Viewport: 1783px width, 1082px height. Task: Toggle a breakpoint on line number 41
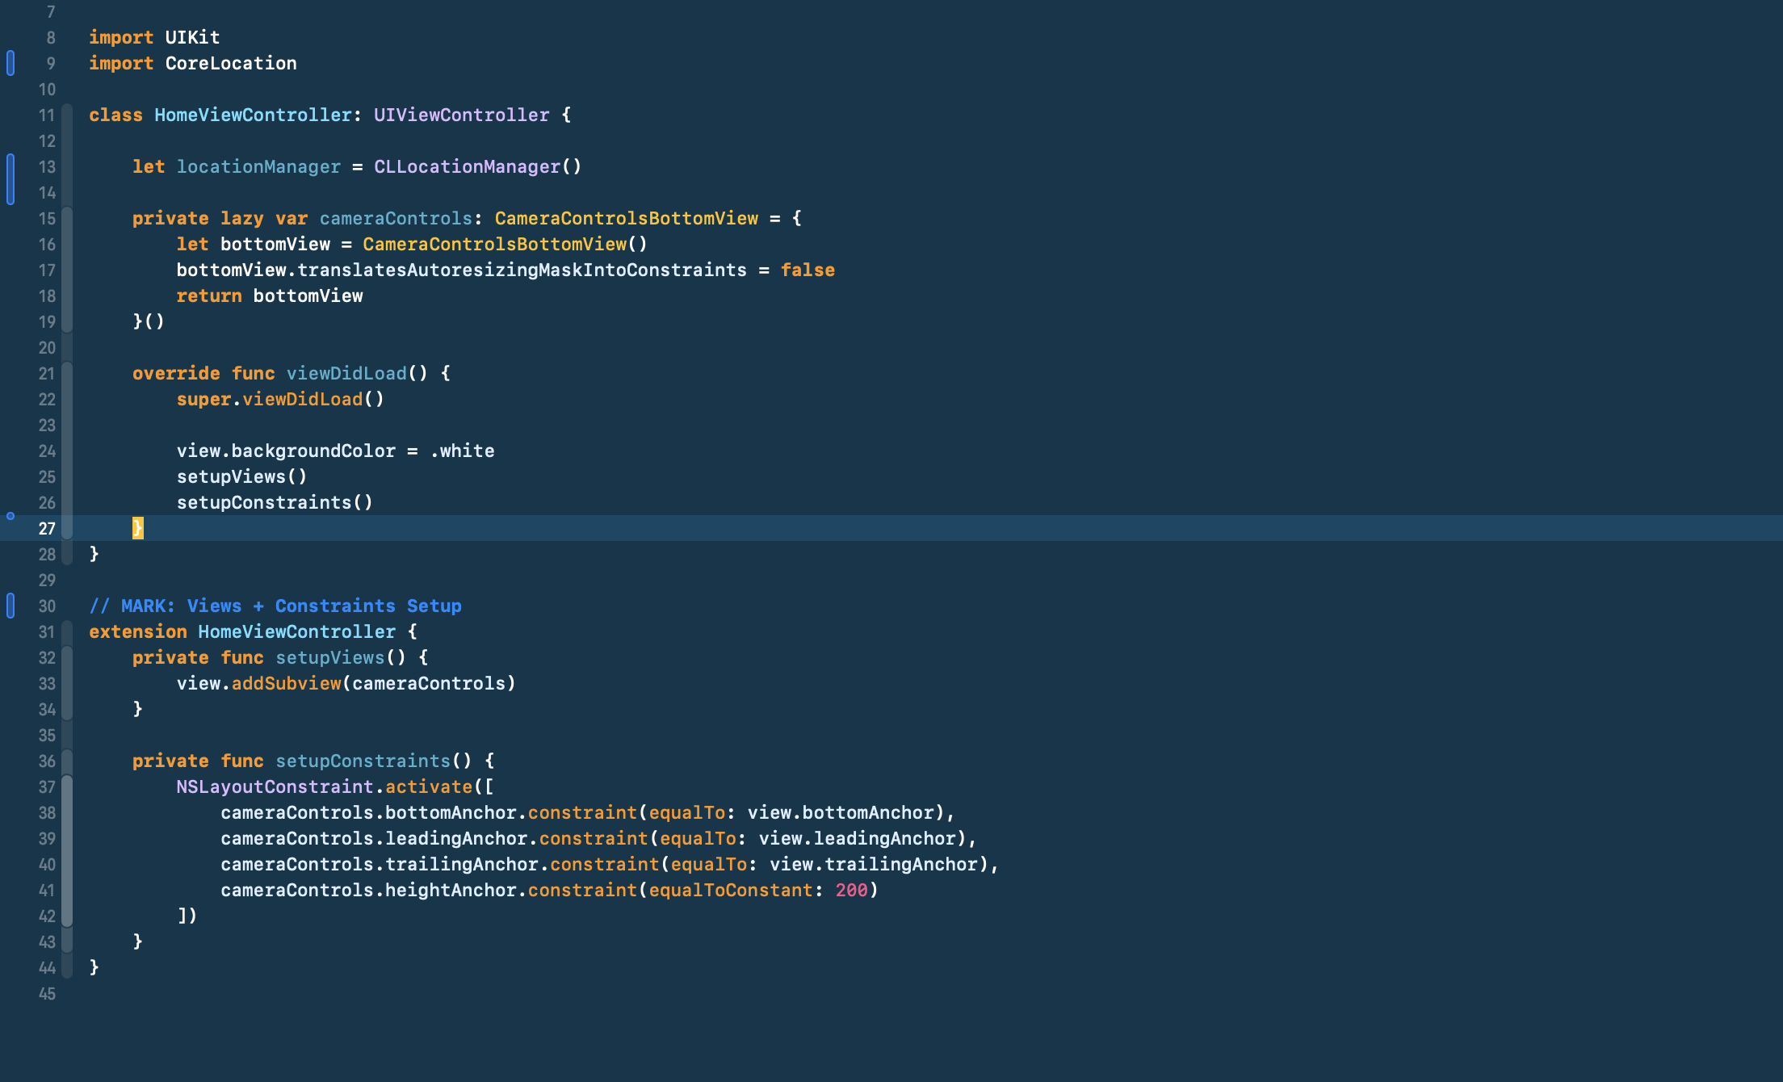pyautogui.click(x=47, y=890)
